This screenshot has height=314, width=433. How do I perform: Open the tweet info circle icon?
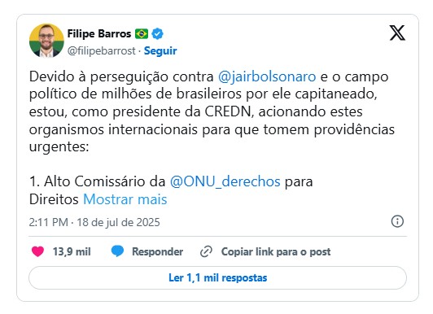coord(397,221)
